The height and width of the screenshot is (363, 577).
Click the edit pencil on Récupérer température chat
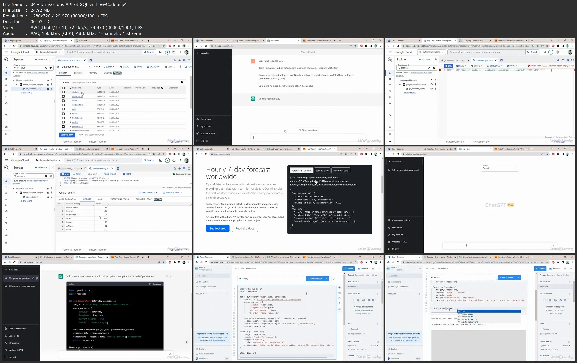pyautogui.click(x=33, y=278)
